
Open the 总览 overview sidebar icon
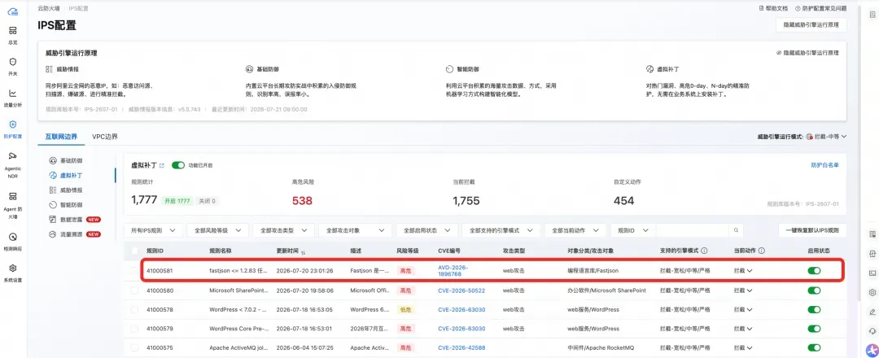click(x=13, y=31)
